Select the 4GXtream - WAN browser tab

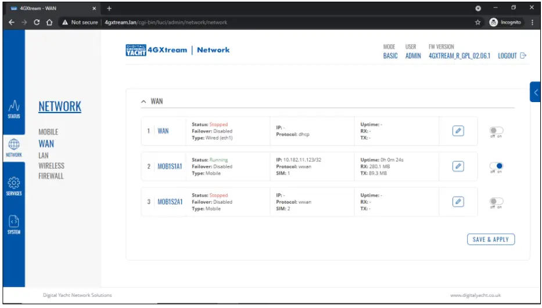click(52, 8)
